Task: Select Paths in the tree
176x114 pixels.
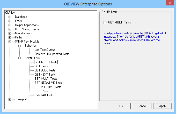Action: 19,37
